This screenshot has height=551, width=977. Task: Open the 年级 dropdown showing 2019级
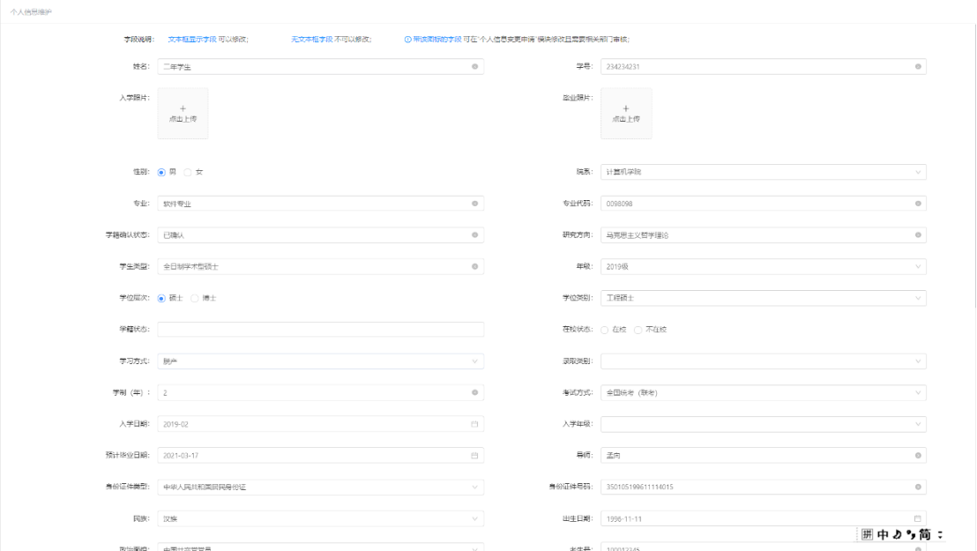point(764,267)
